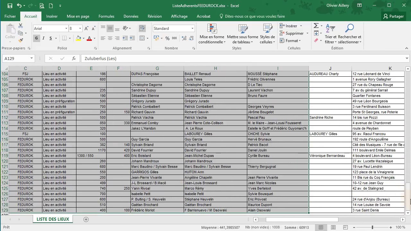Click the Partager button
Image resolution: width=411 pixels, height=231 pixels.
393,16
